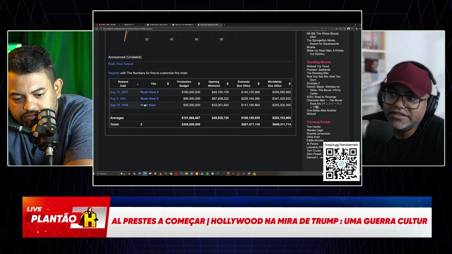Open Wicked: For Good trending movie

[x=317, y=66]
